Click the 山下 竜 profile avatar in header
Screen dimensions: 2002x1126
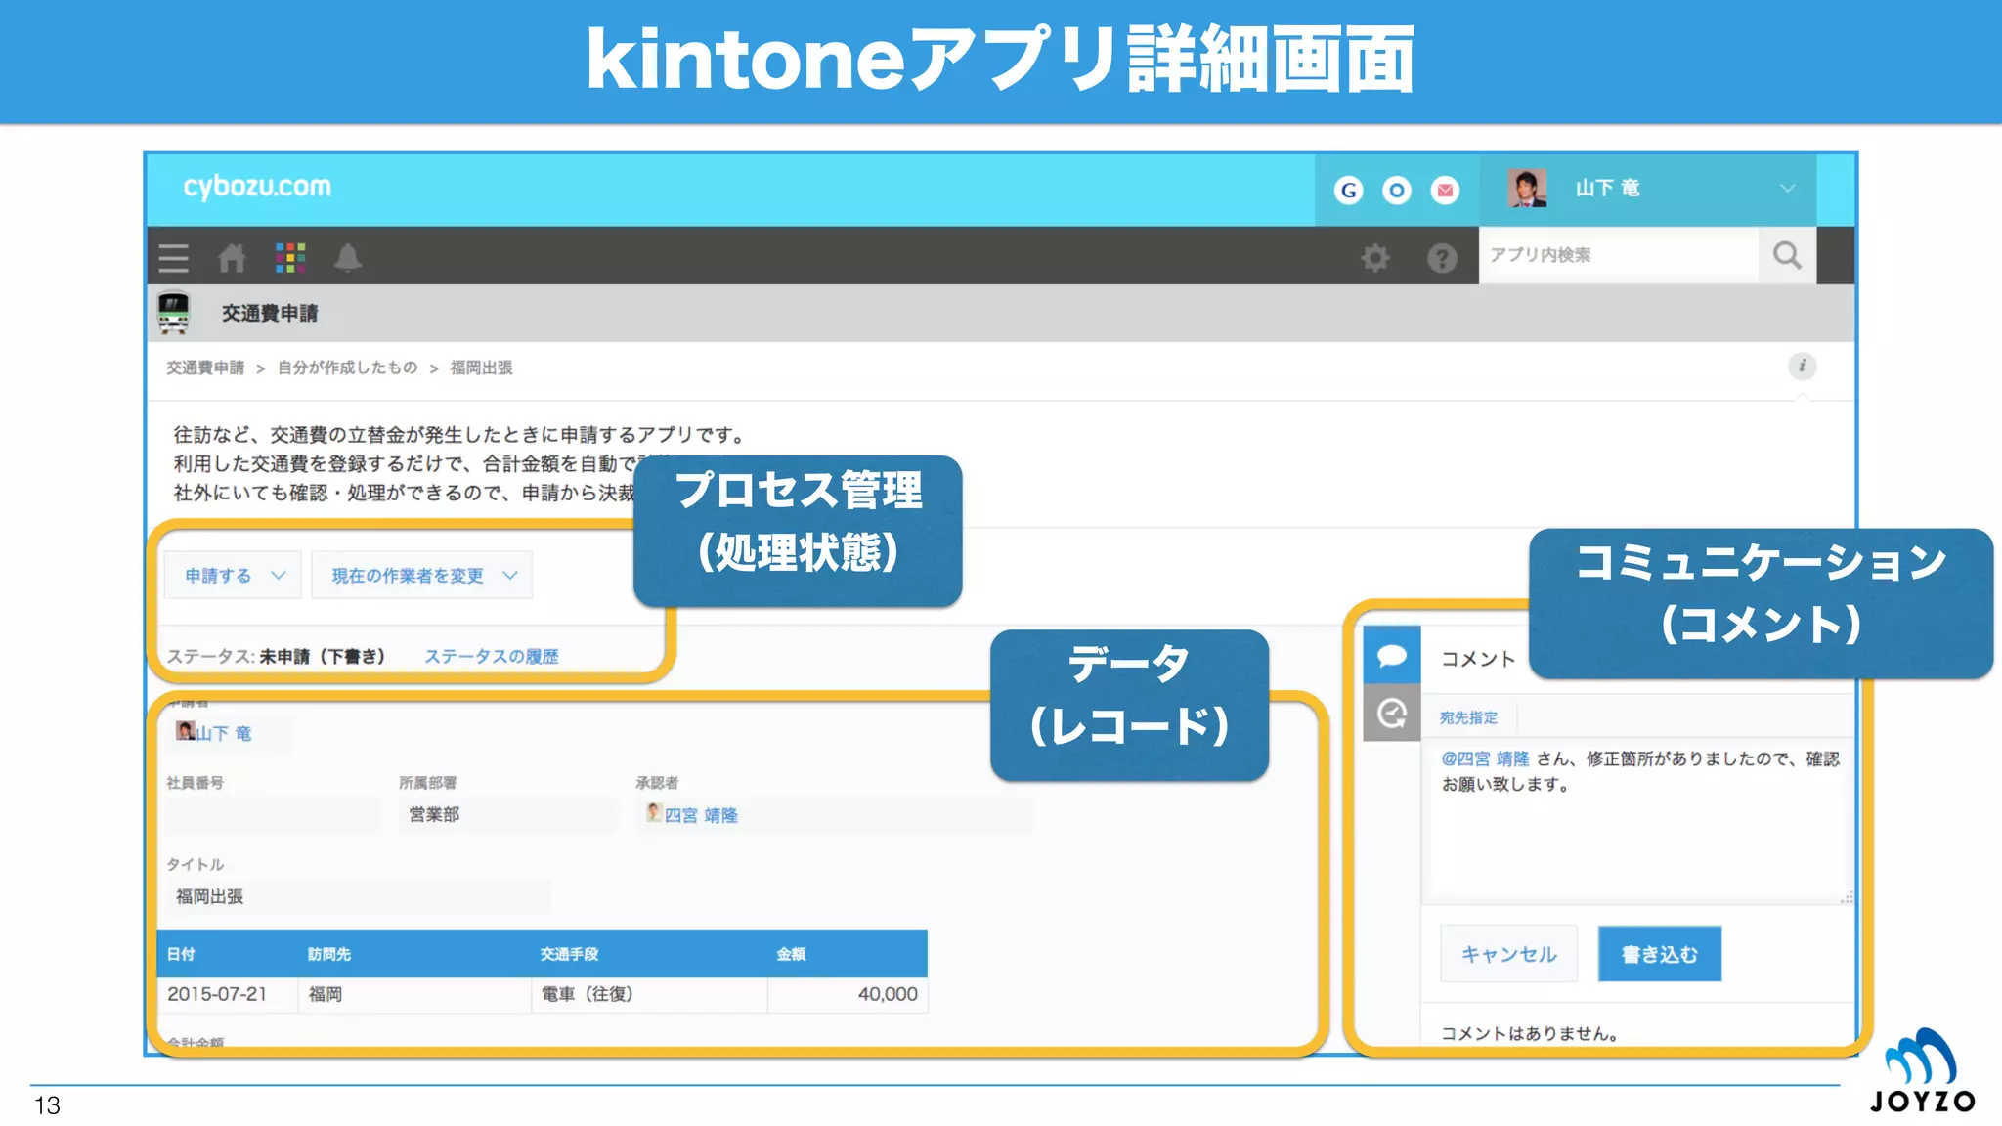pos(1527,188)
